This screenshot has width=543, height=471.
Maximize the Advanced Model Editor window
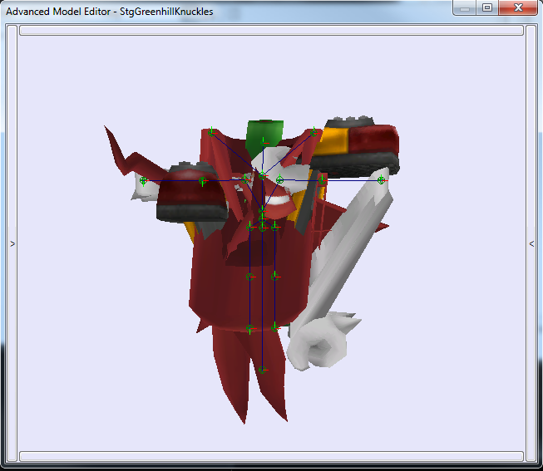coord(487,7)
